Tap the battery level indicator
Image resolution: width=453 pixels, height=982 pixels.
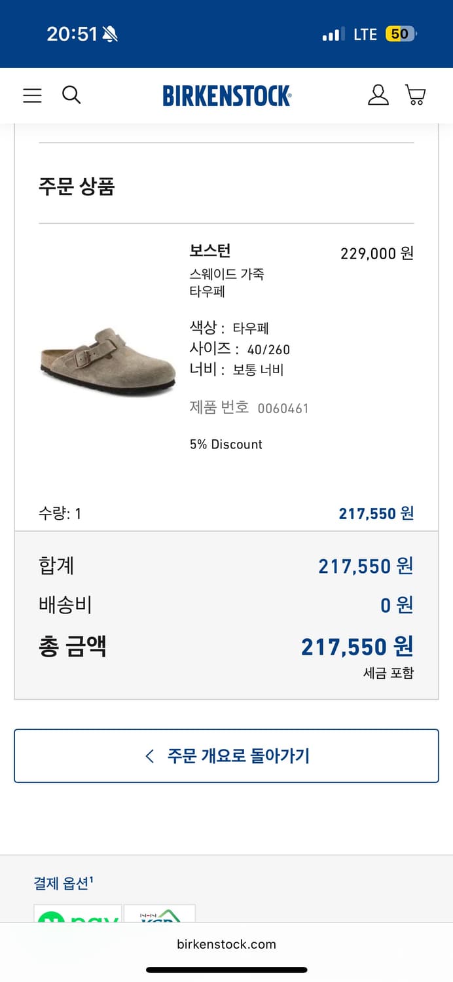pyautogui.click(x=401, y=34)
